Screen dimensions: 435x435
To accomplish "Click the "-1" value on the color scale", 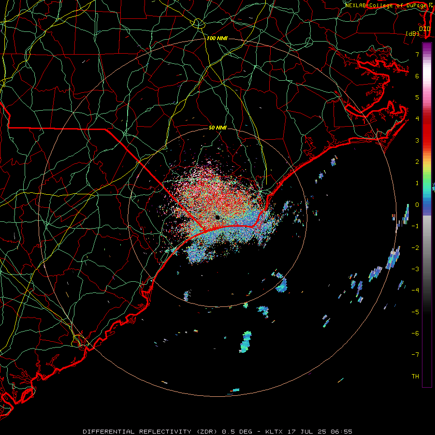I will [415, 226].
